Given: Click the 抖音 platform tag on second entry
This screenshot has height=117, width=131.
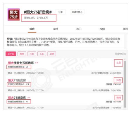Looking at the screenshot, I should click(118, 80).
